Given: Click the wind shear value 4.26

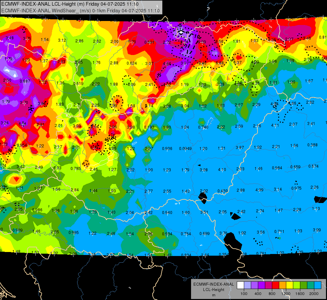Looking at the screenshot, I should click(113, 148).
